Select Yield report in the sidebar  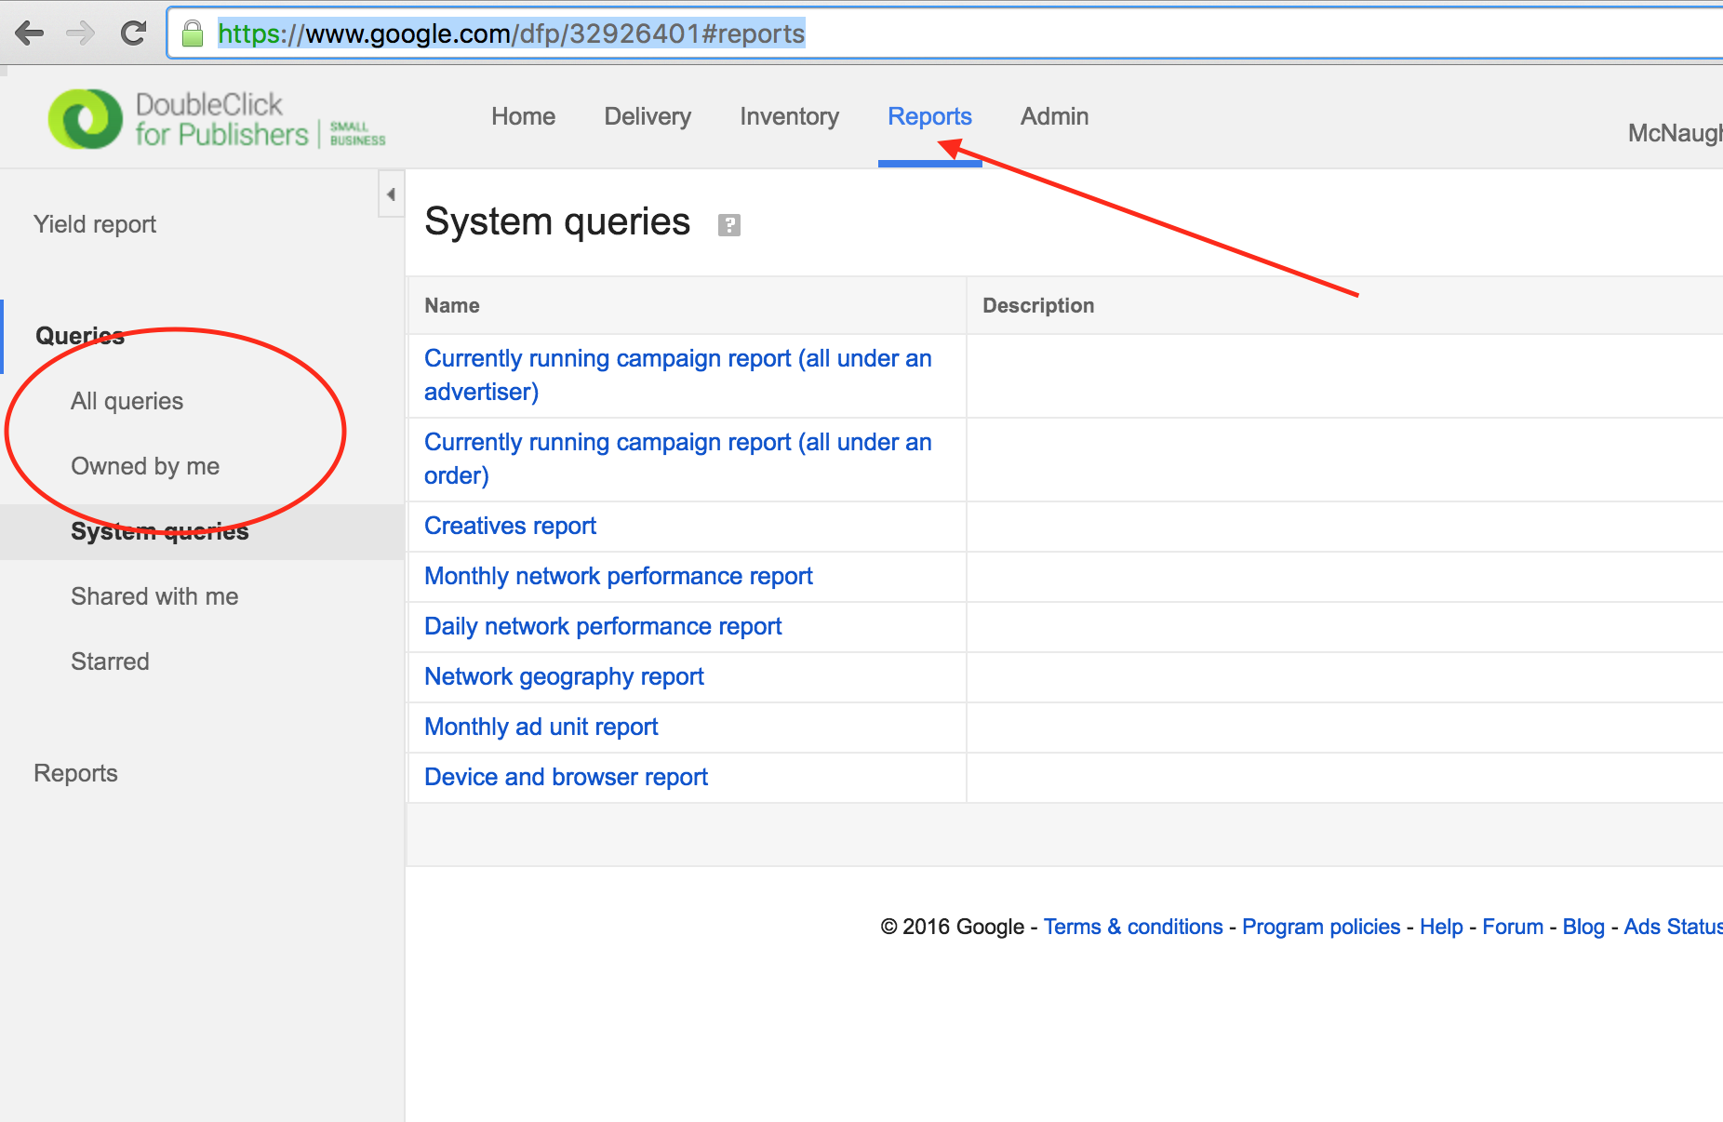[x=95, y=224]
